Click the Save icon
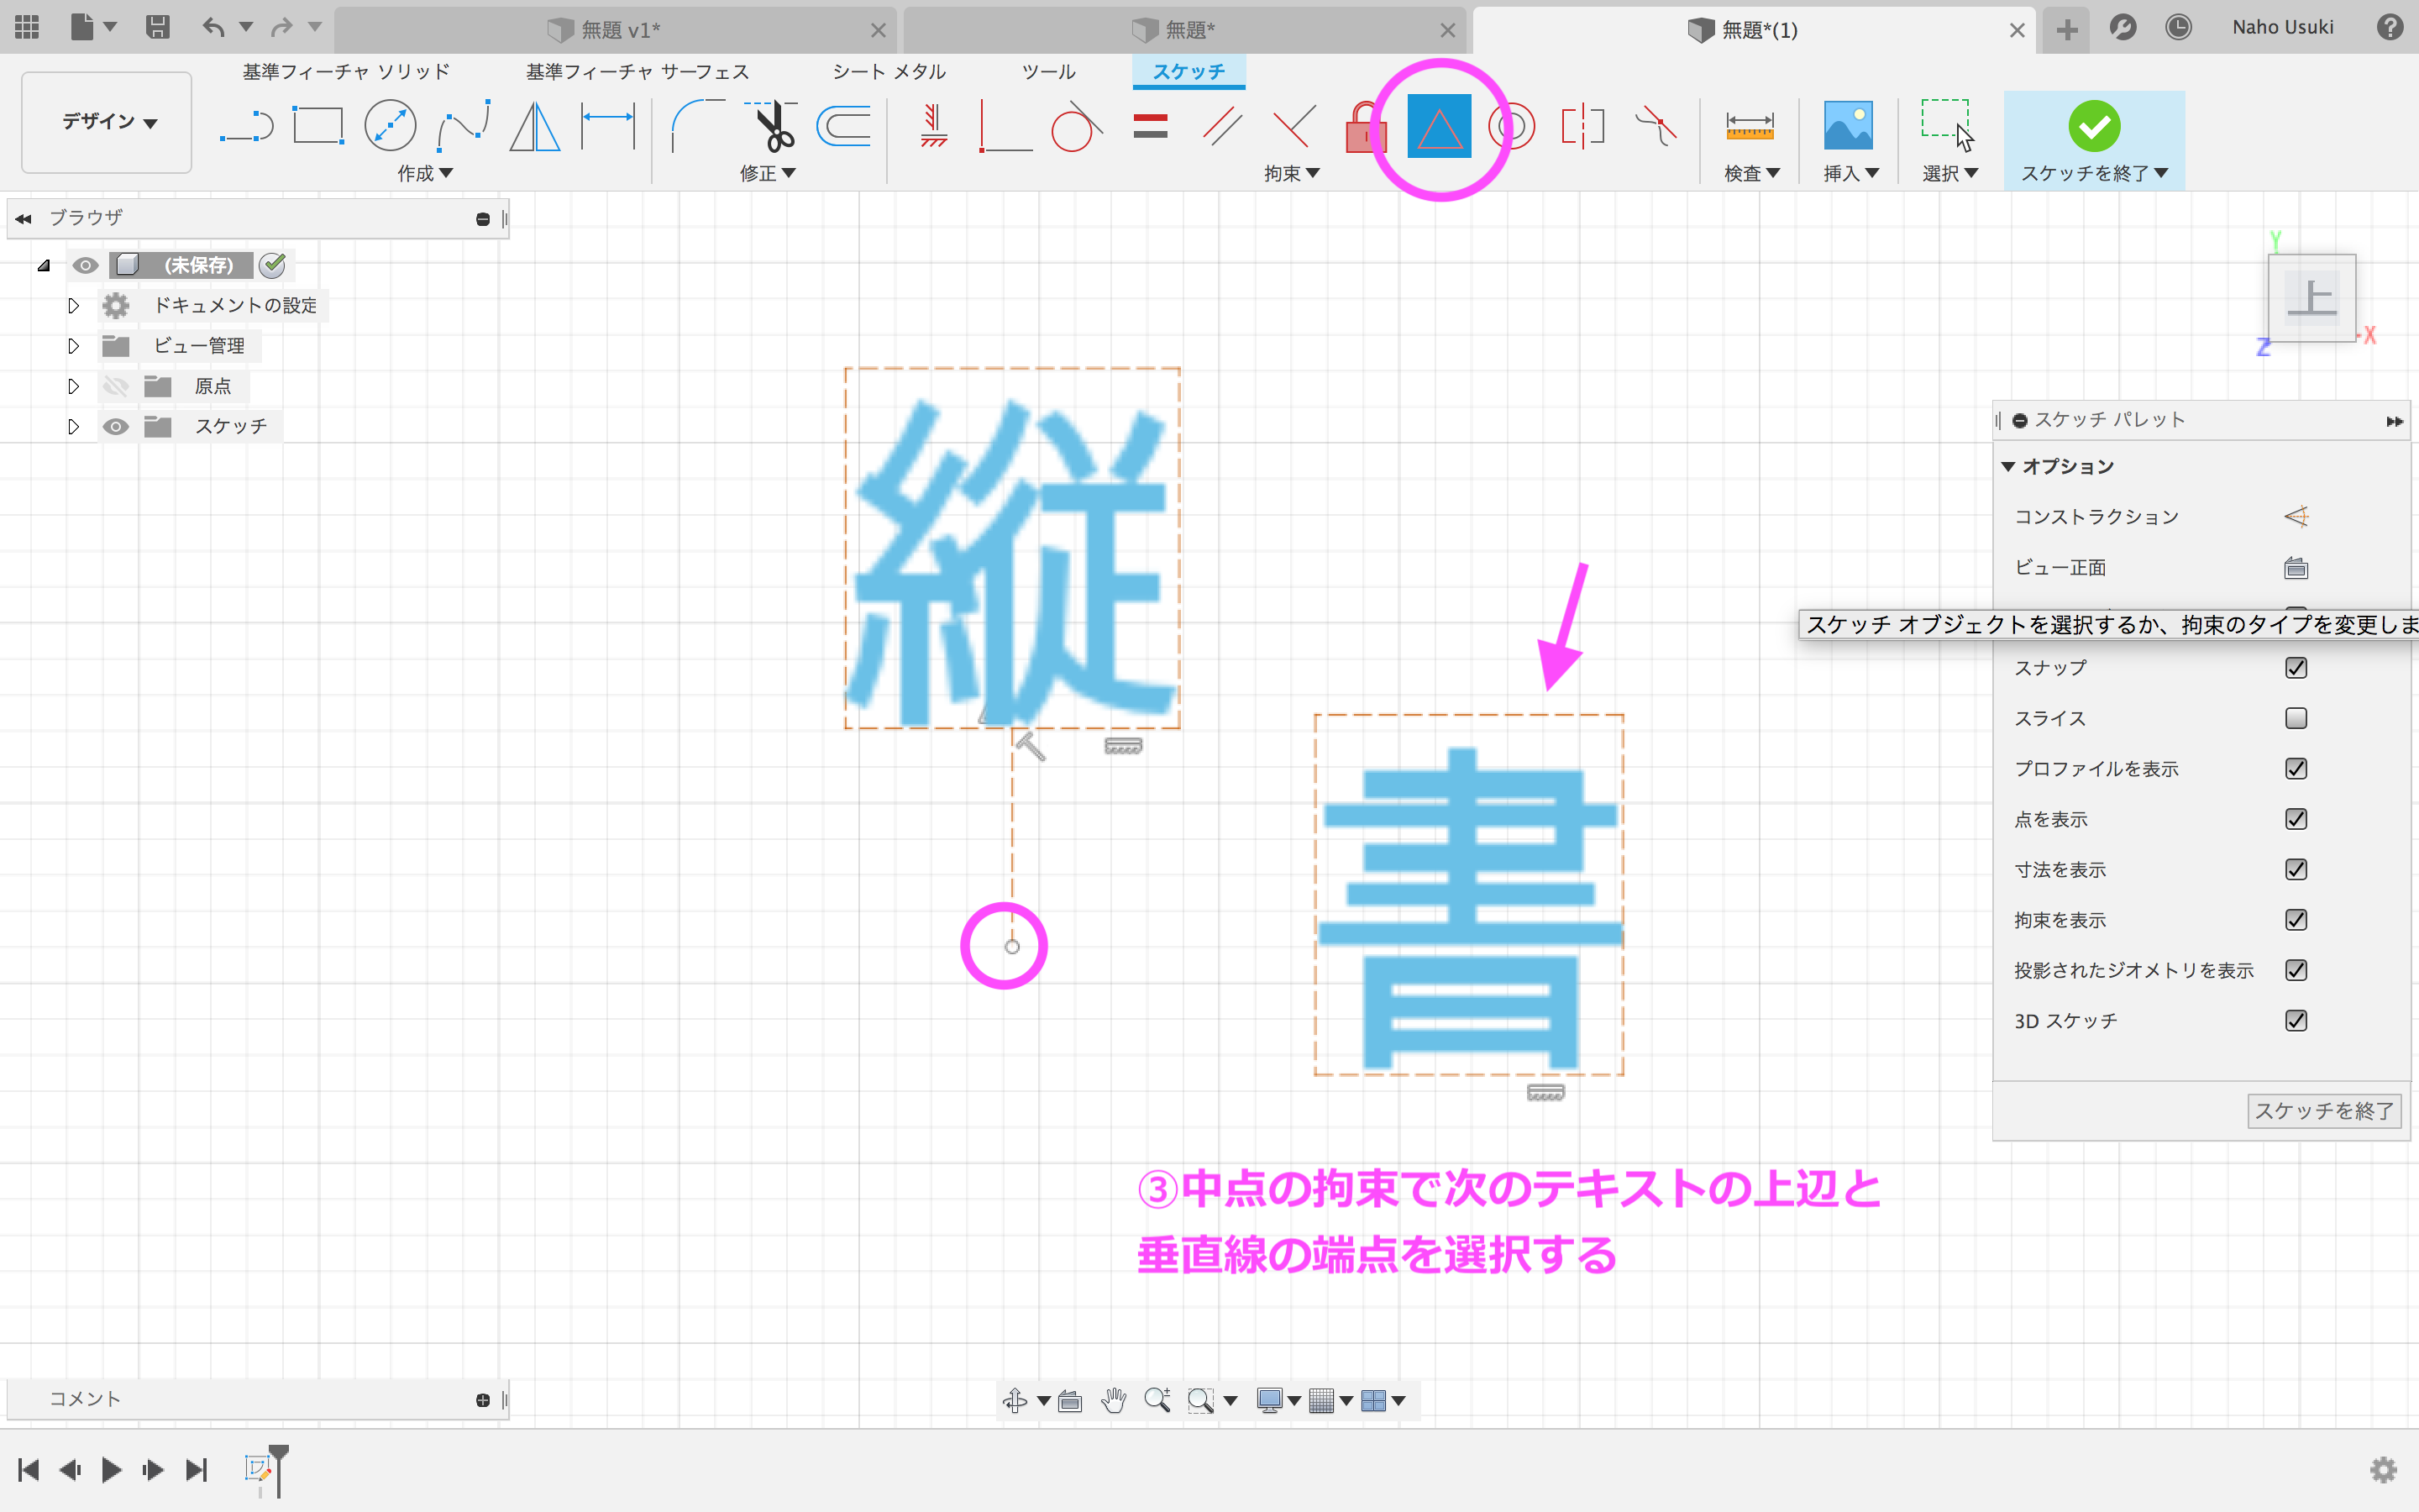Screen dimensions: 2419x1512 click(157, 27)
